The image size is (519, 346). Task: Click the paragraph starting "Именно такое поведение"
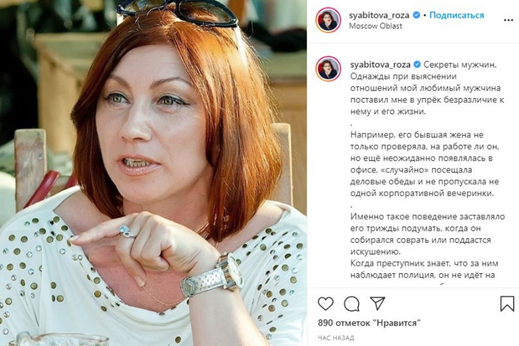(x=427, y=234)
